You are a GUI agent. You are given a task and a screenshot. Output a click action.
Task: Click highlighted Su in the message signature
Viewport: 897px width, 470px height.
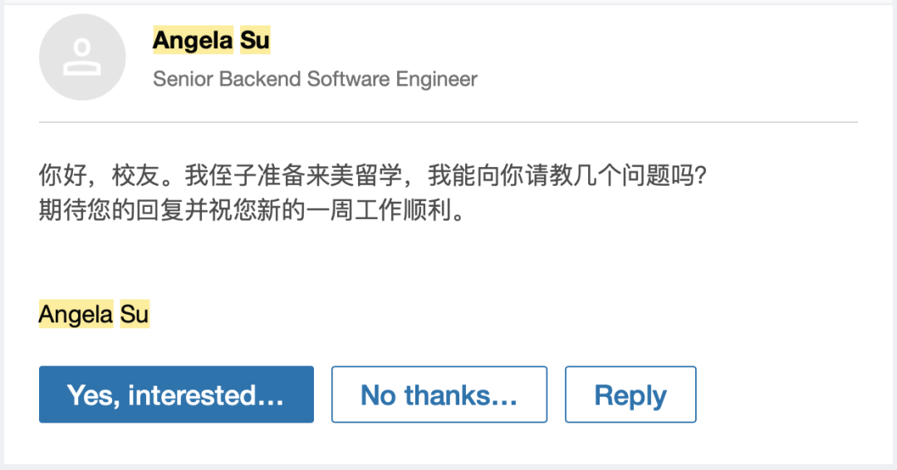coord(135,314)
